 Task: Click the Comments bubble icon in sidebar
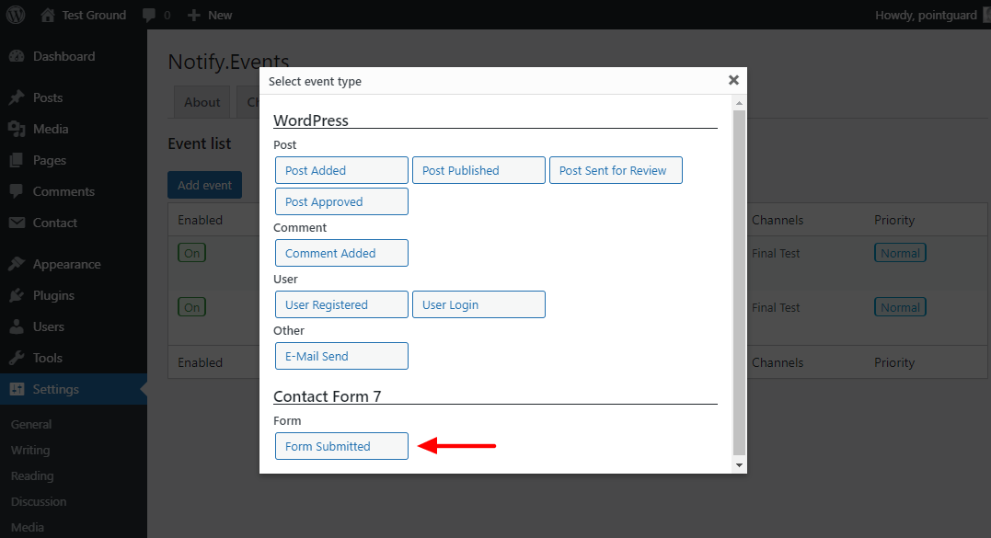point(17,191)
